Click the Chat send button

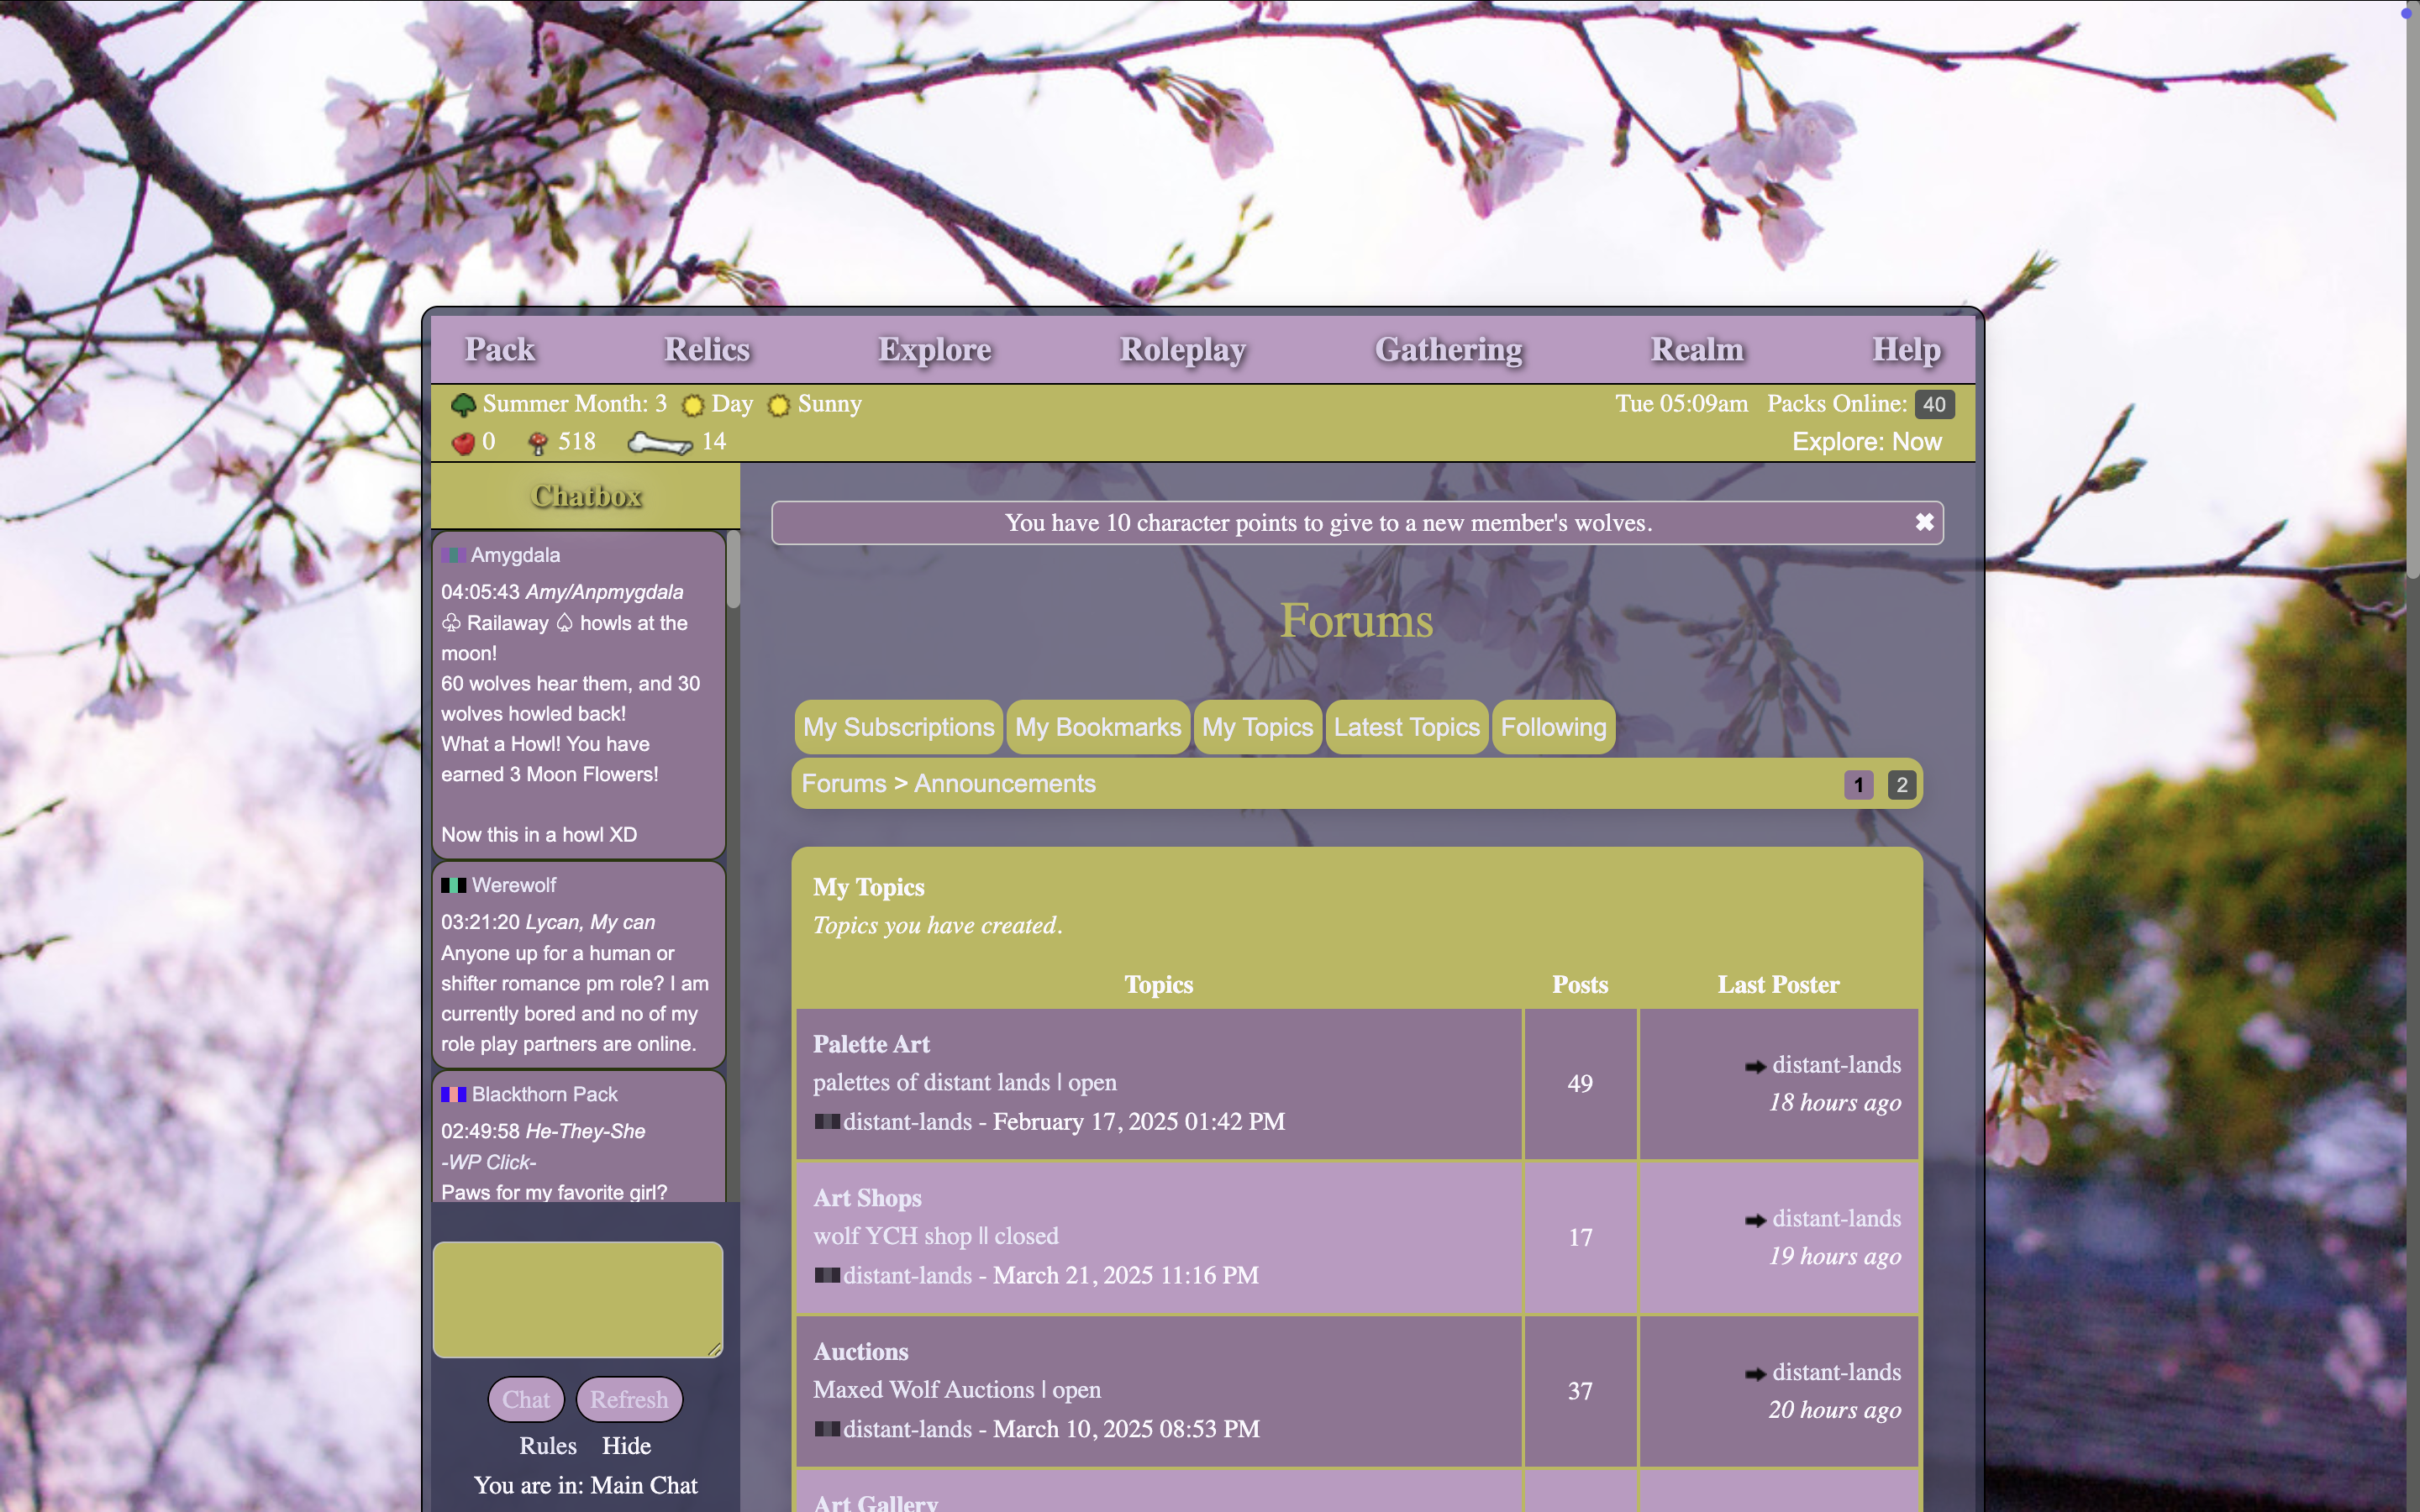click(526, 1399)
